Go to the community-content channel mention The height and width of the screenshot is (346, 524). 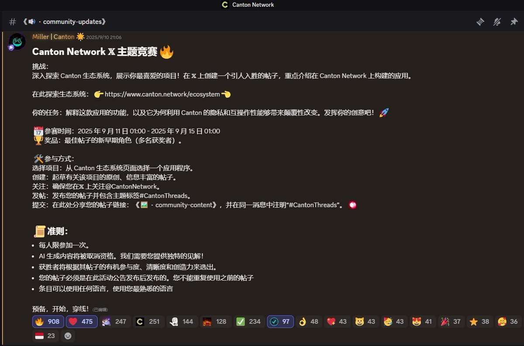(177, 205)
